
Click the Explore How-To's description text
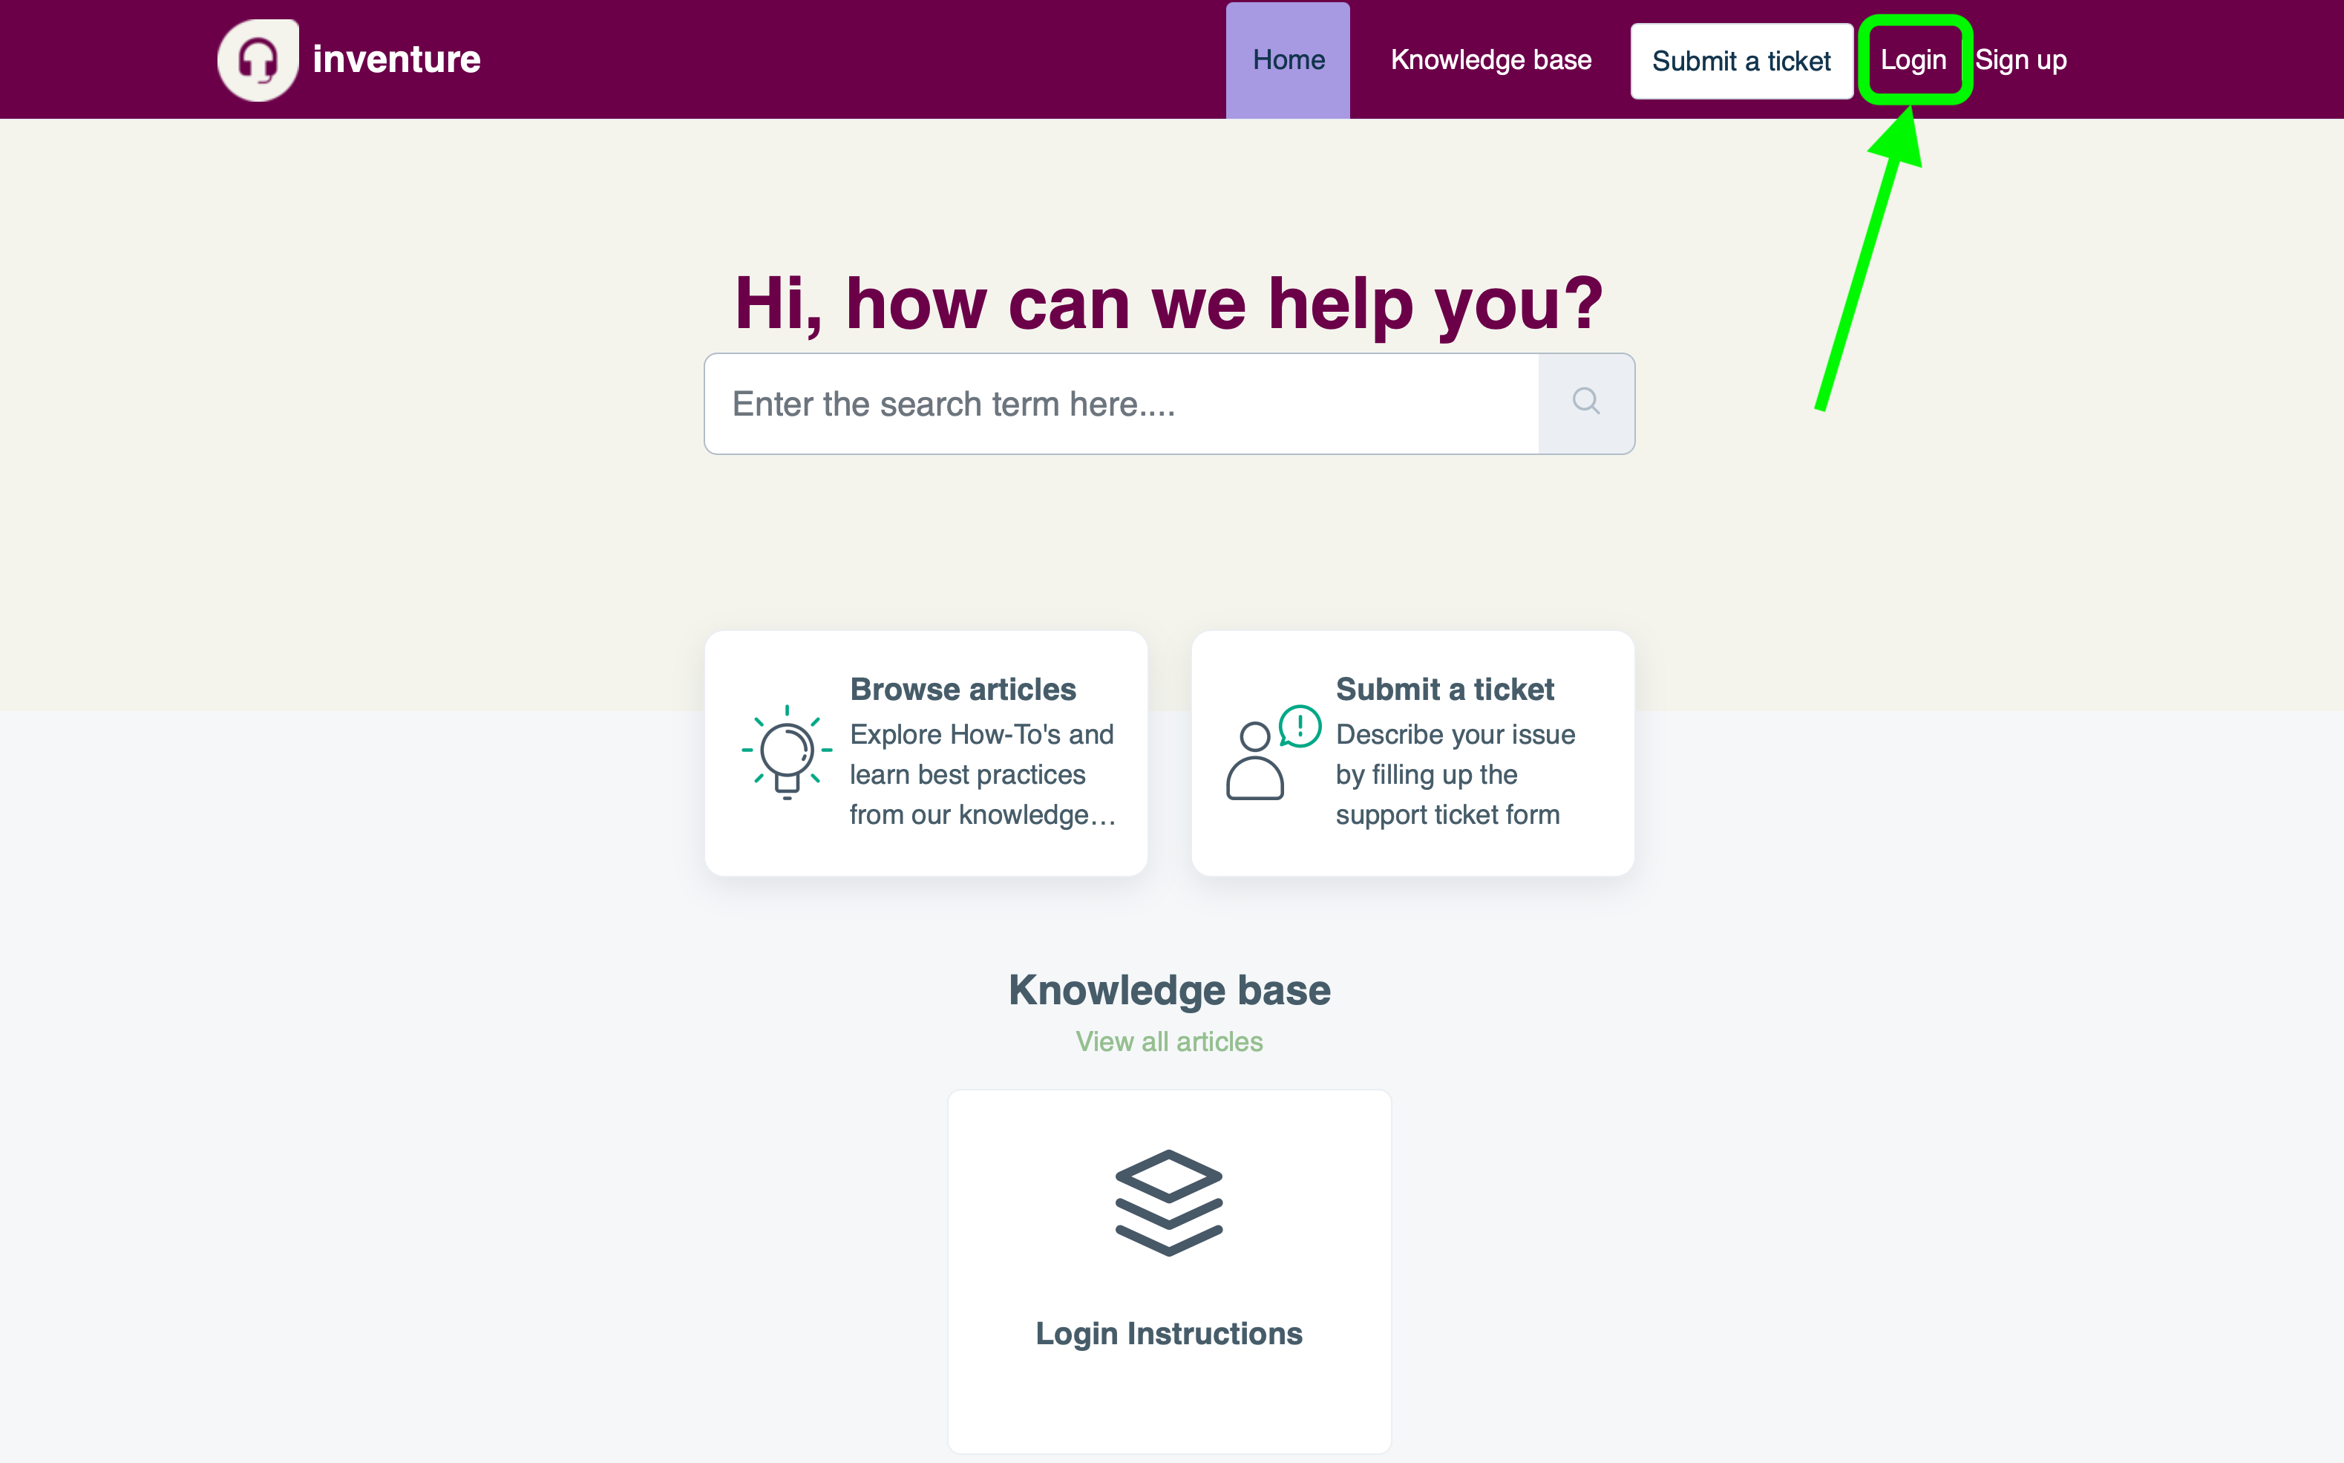(x=981, y=774)
